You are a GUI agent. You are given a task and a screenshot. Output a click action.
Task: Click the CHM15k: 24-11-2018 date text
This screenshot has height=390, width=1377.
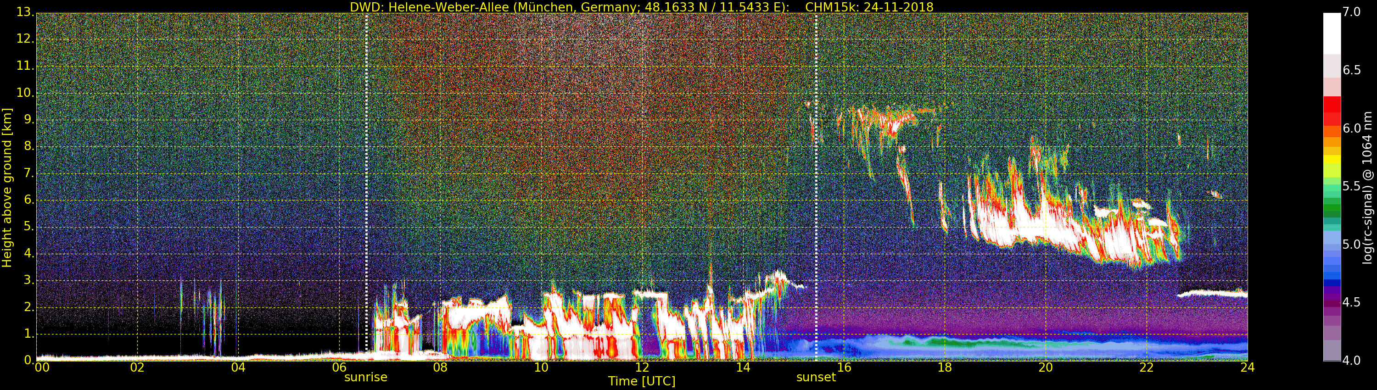pos(869,7)
